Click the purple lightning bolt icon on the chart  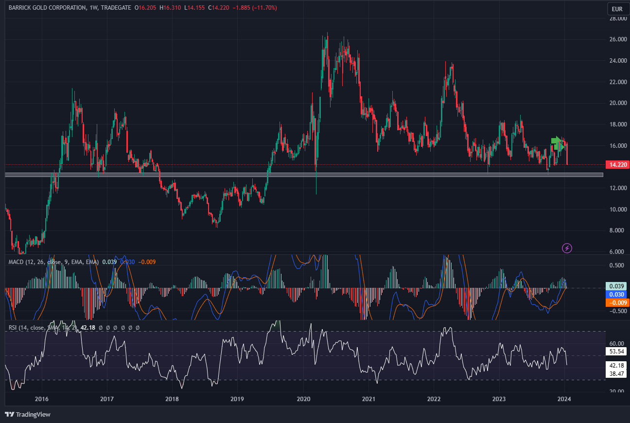point(567,248)
